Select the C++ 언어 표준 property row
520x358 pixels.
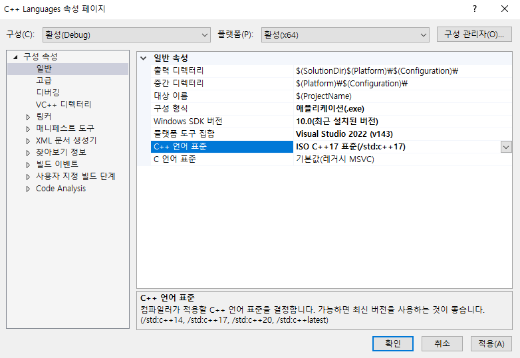(x=331, y=146)
